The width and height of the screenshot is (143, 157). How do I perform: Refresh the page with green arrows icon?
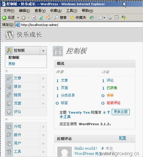[41, 18]
